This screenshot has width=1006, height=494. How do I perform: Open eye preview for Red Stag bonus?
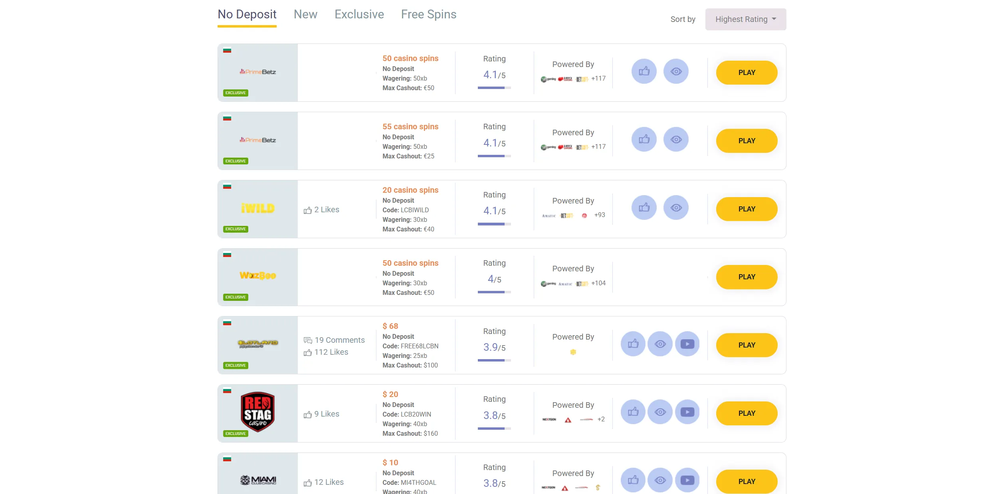(660, 412)
